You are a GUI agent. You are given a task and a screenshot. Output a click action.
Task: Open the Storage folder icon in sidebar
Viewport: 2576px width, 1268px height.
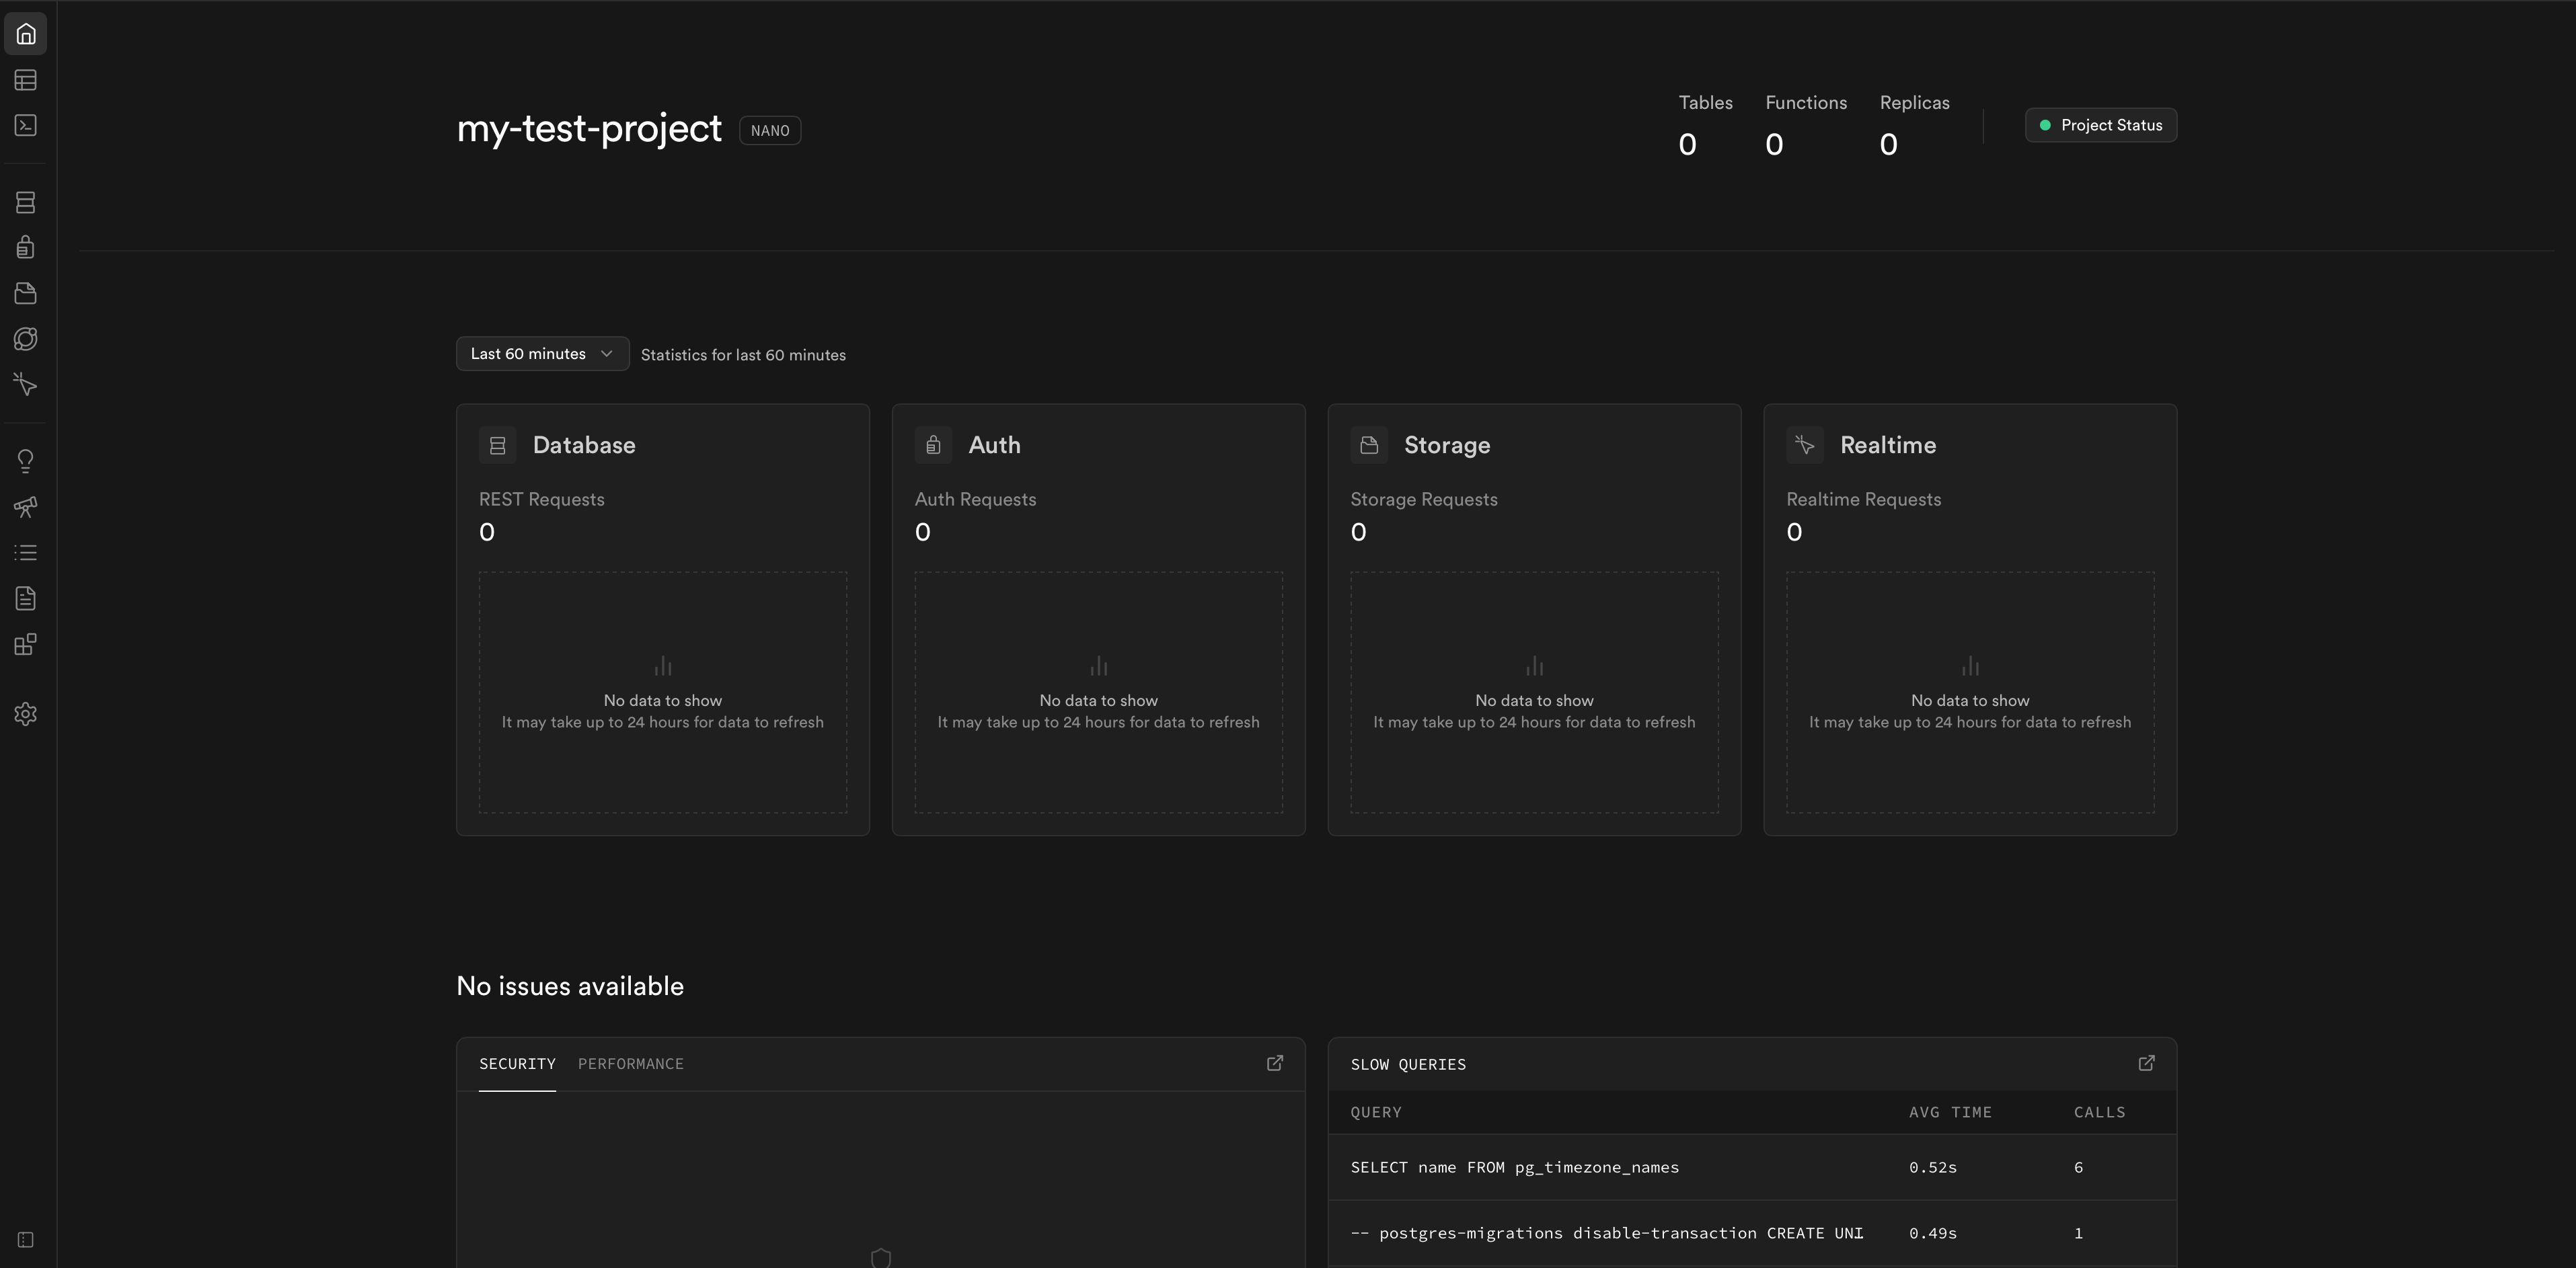tap(26, 293)
